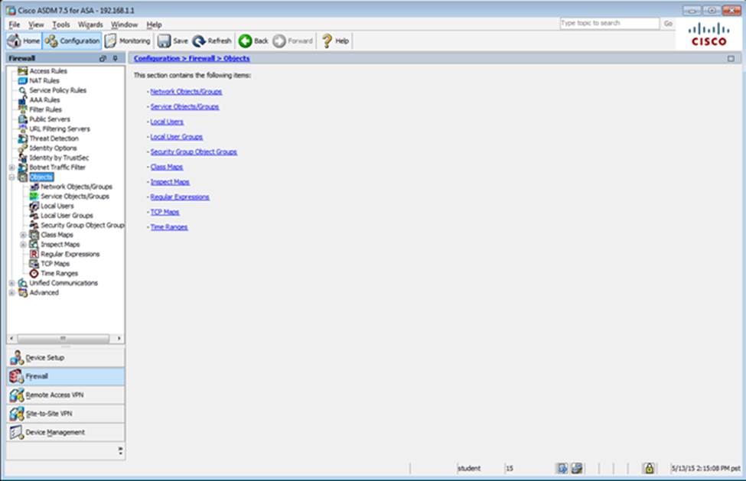Expand the Class Maps tree node
The width and height of the screenshot is (746, 481).
(23, 235)
